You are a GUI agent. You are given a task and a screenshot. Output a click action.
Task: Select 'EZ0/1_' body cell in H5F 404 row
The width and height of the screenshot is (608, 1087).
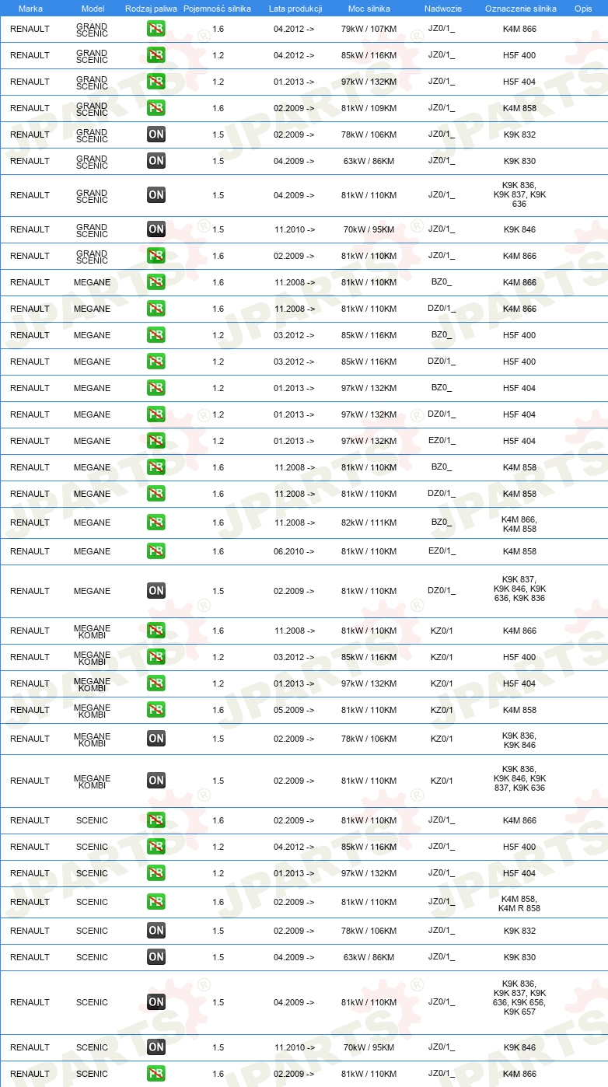coord(442,441)
